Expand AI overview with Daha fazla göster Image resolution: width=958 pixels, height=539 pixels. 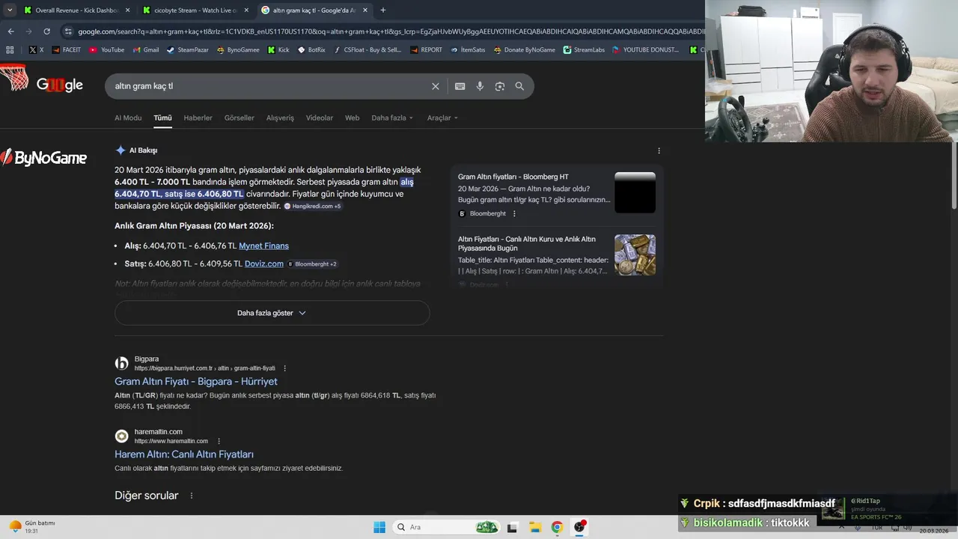(x=272, y=313)
